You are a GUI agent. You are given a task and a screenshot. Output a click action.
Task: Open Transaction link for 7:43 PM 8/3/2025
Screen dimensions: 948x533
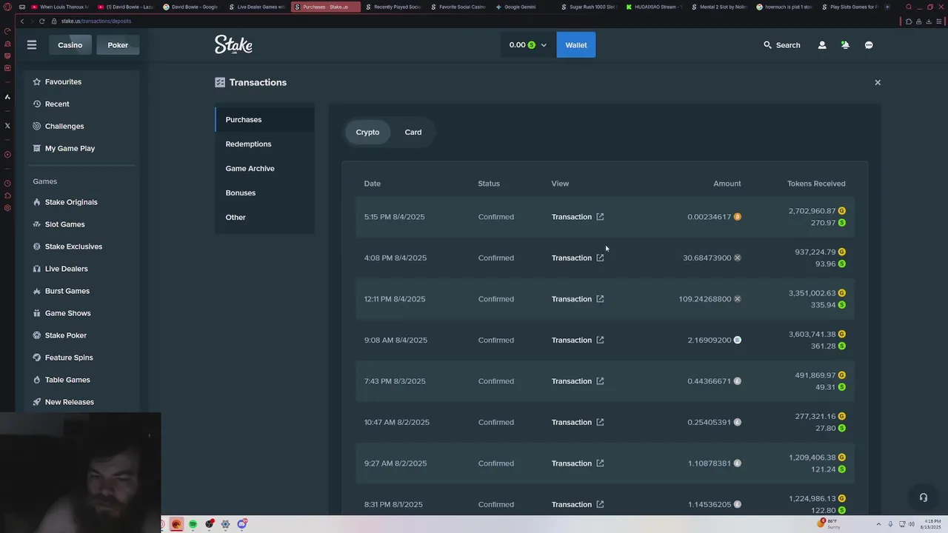[578, 381]
